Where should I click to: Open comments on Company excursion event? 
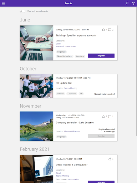coord(110,117)
